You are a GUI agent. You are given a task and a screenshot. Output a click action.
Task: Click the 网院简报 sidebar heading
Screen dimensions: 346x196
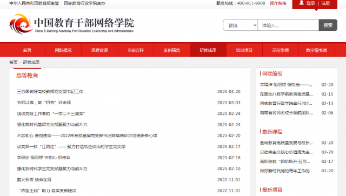272,73
